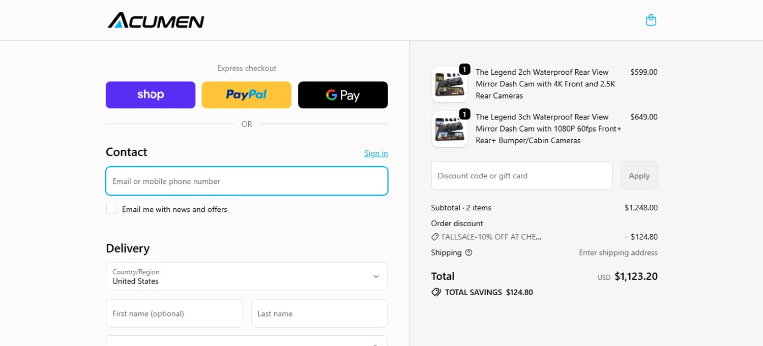Click the Legend 3ch Waterproof product title
Image resolution: width=763 pixels, height=346 pixels.
pyautogui.click(x=548, y=129)
